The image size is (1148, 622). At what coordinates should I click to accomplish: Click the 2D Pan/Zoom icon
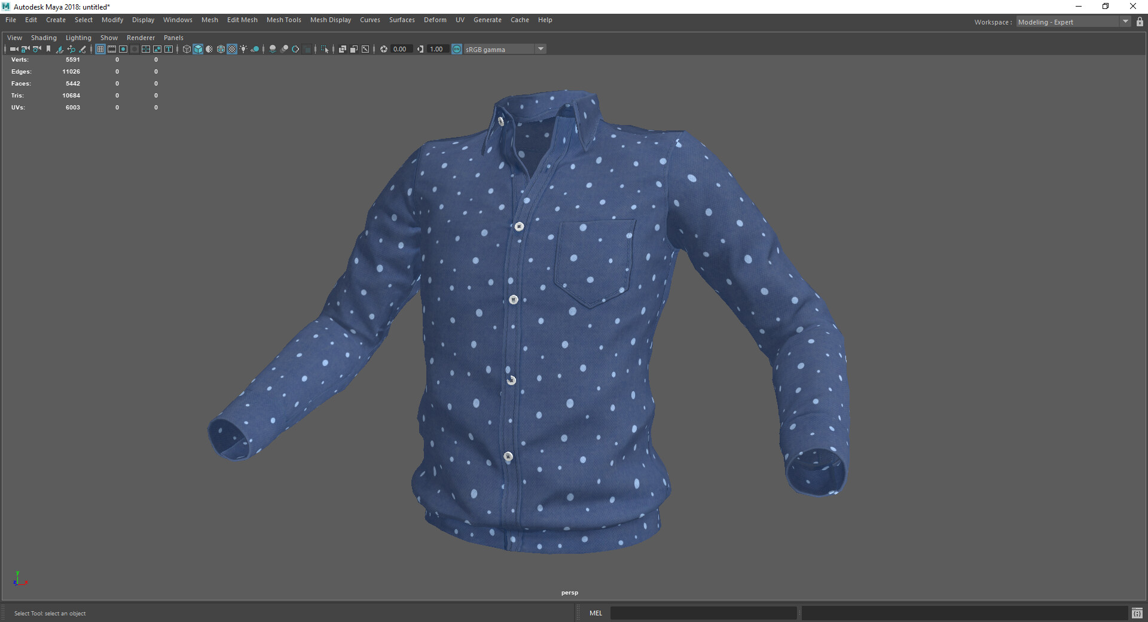(x=71, y=49)
